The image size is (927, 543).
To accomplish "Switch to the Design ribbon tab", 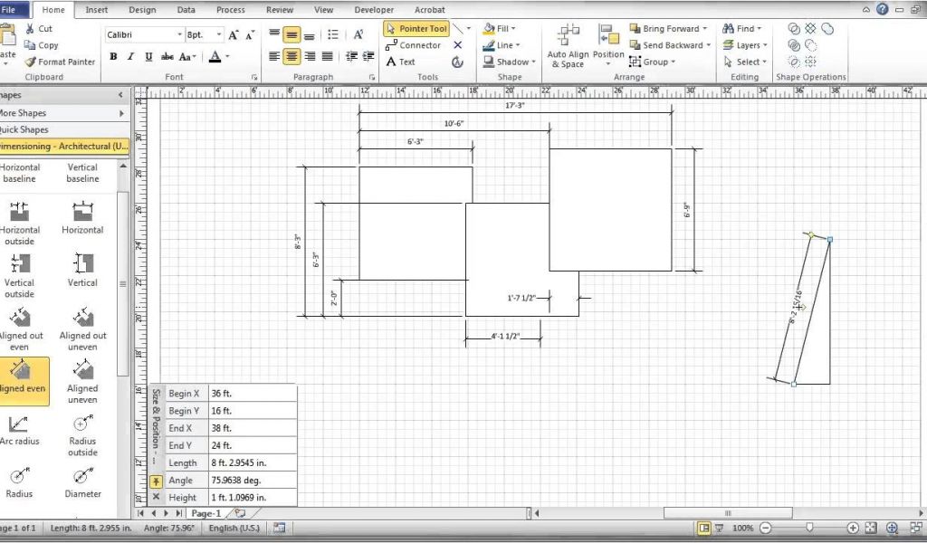I will (x=141, y=10).
